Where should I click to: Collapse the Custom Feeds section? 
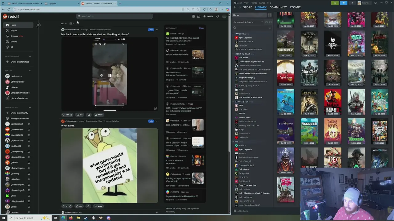coord(30,56)
